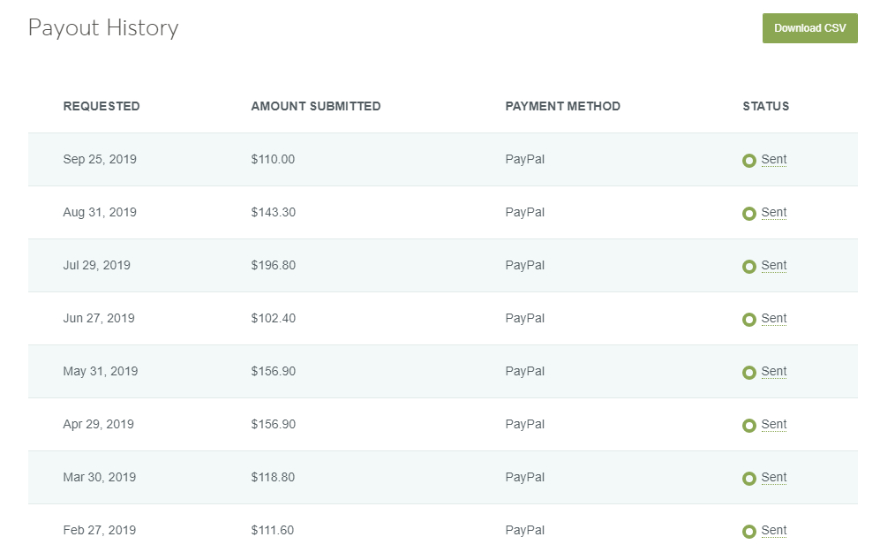The image size is (880, 552).
Task: Click the green status circle for Apr 29, 2019
Action: [748, 426]
